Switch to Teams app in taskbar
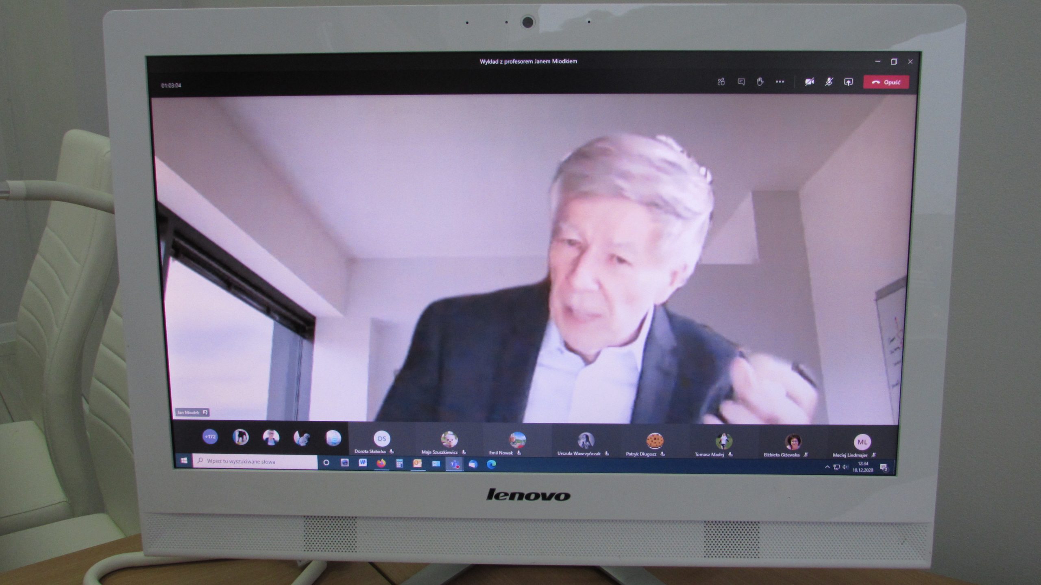This screenshot has height=585, width=1041. click(x=454, y=464)
